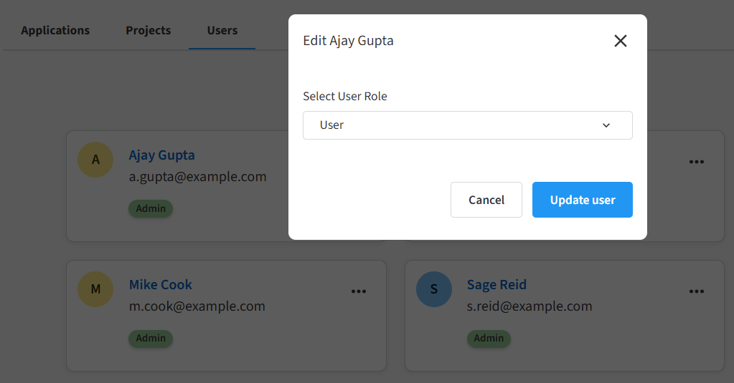This screenshot has height=383, width=734.
Task: Click the dropdown chevron arrow
Action: click(x=606, y=125)
